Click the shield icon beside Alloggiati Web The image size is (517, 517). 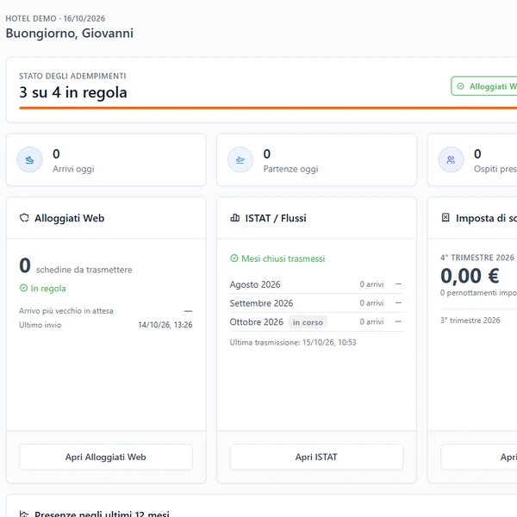(24, 218)
